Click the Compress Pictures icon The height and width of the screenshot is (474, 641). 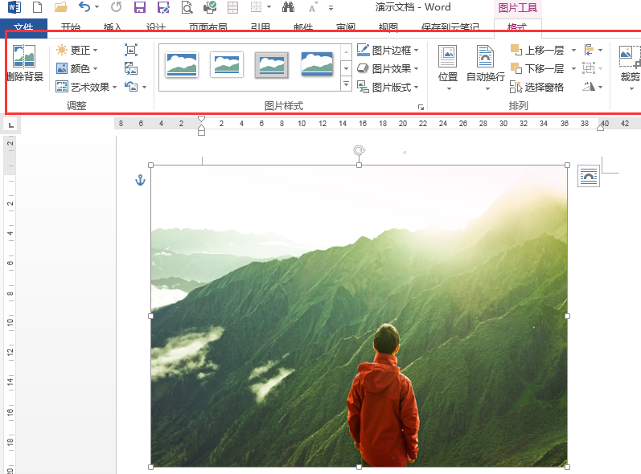(x=131, y=50)
